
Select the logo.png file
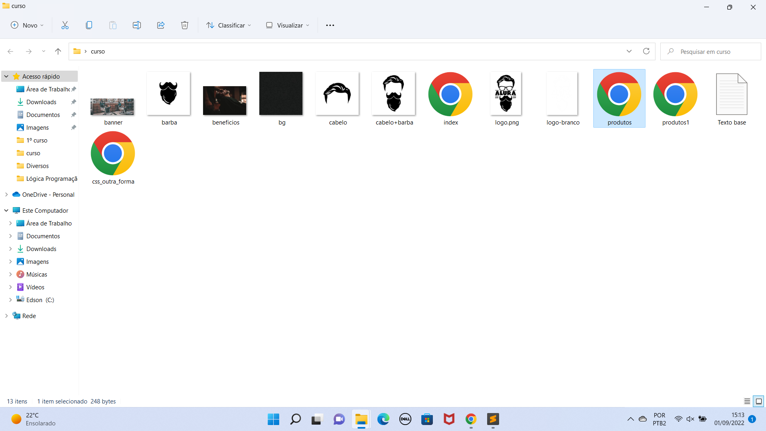(507, 99)
